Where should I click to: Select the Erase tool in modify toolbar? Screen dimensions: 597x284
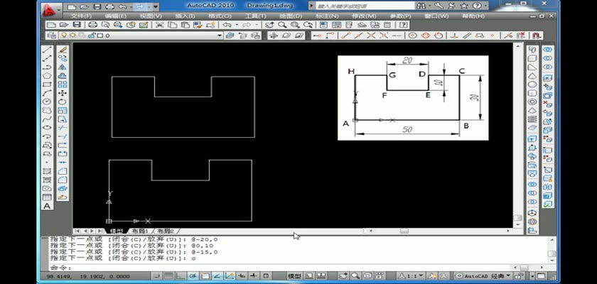[x=63, y=50]
